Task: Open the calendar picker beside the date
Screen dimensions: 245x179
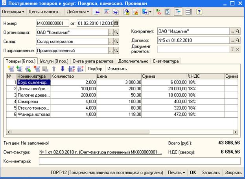Action: (116, 23)
